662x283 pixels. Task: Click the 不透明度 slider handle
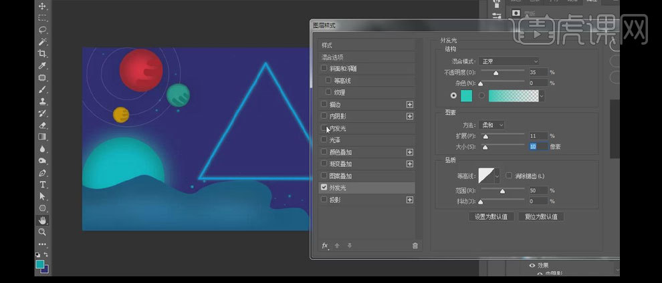coord(496,73)
